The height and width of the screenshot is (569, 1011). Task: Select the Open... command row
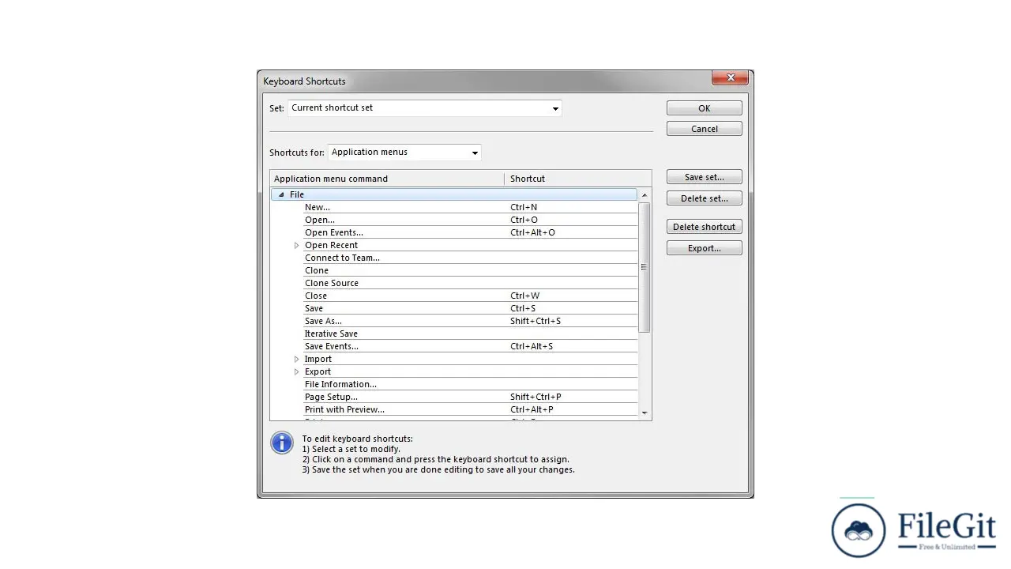pos(470,220)
